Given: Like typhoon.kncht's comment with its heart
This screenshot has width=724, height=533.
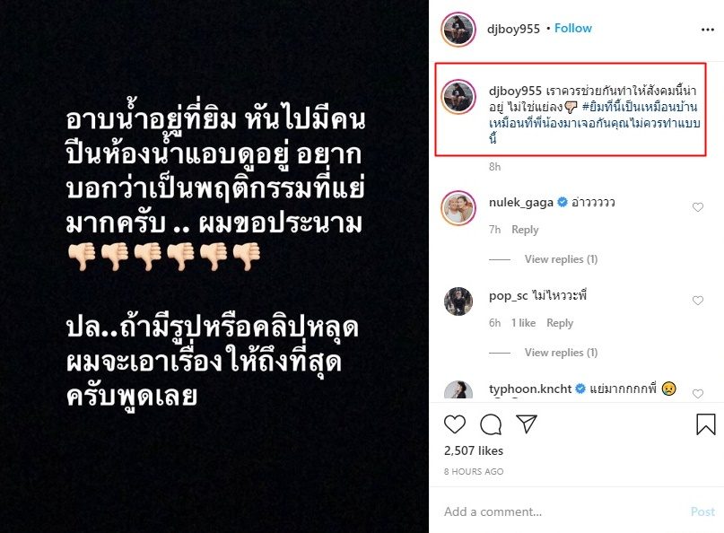Looking at the screenshot, I should [698, 394].
